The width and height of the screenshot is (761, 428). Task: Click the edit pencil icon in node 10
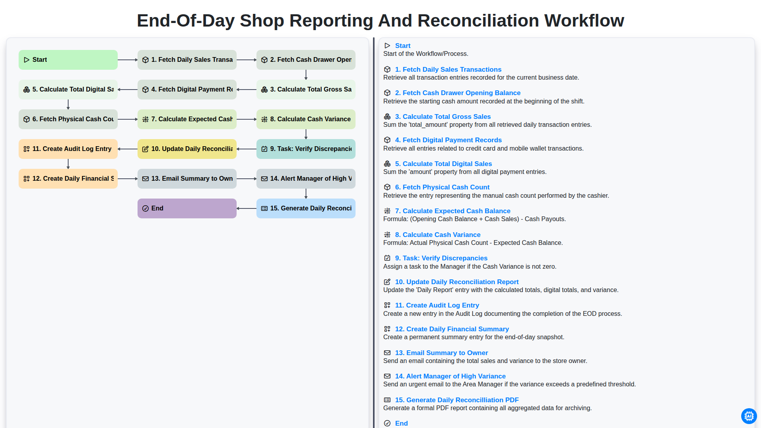145,149
